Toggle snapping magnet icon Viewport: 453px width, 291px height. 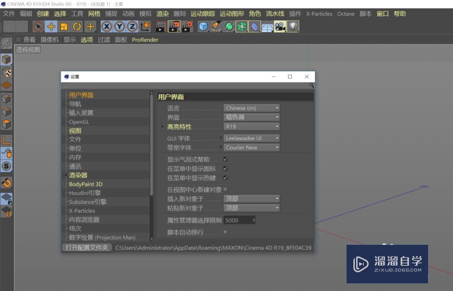pos(6,183)
